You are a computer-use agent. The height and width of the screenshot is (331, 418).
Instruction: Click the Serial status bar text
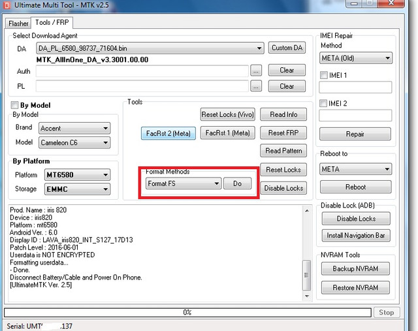click(x=39, y=326)
